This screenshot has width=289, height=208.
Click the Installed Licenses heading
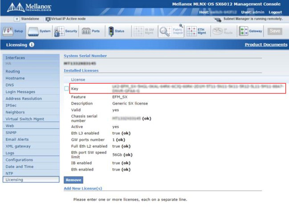(81, 70)
